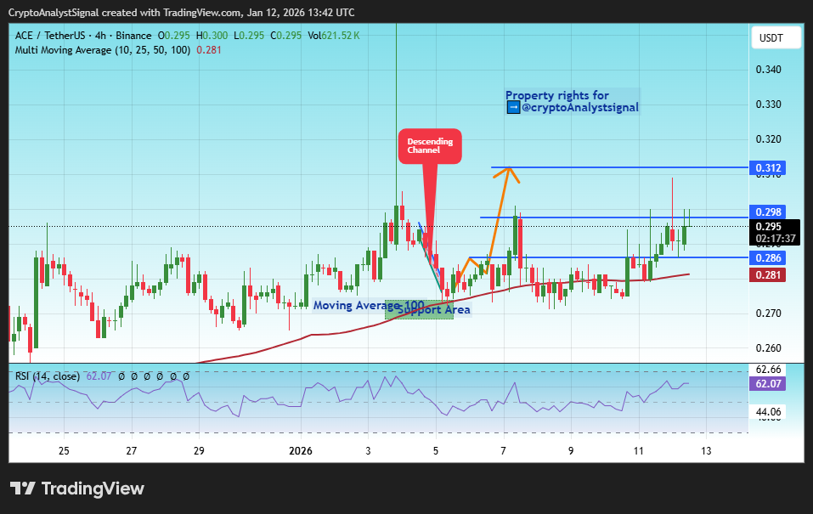Click the 0.330 price axis label
Viewport: 813px width, 514px height.
coord(769,104)
